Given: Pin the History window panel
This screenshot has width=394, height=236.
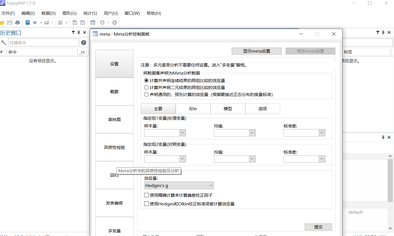Looking at the screenshot, I should click(79, 33).
